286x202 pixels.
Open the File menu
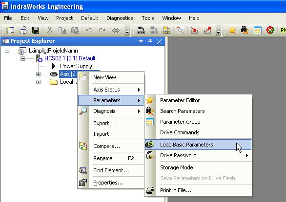[x=8, y=18]
